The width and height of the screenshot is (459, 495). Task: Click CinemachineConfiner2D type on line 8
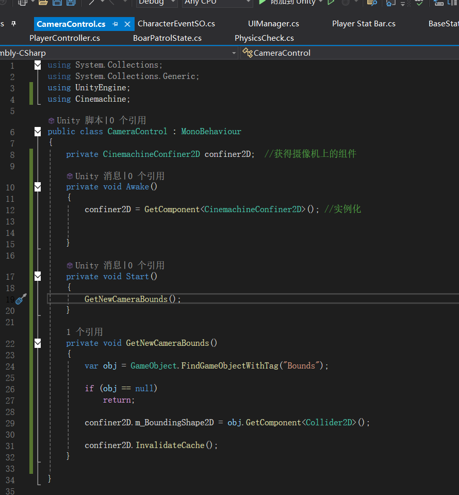coord(152,154)
